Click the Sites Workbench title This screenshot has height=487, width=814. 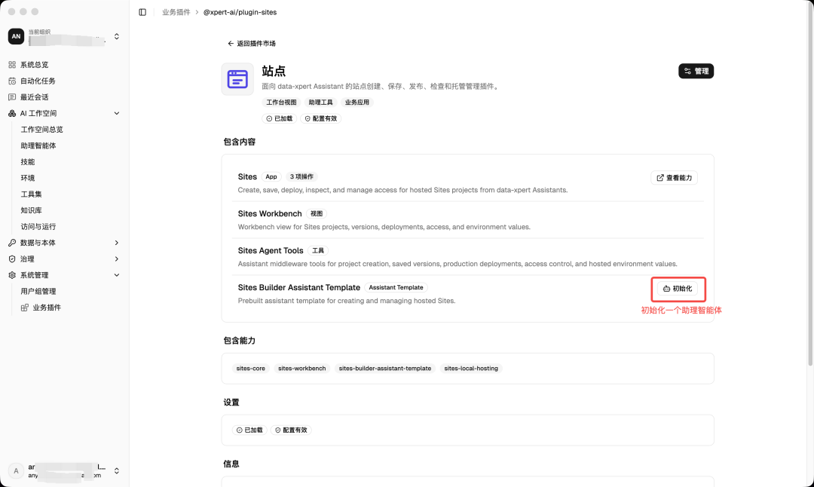pyautogui.click(x=270, y=214)
